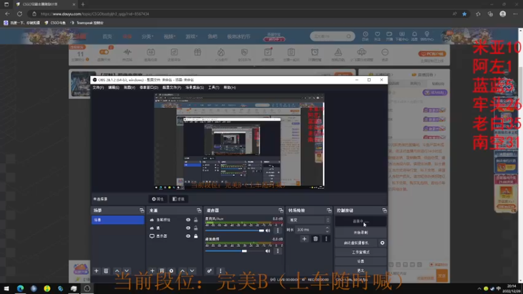Screen dimensions: 523x294
Task: Remove scene transition with trash icon
Action: [x=316, y=238]
